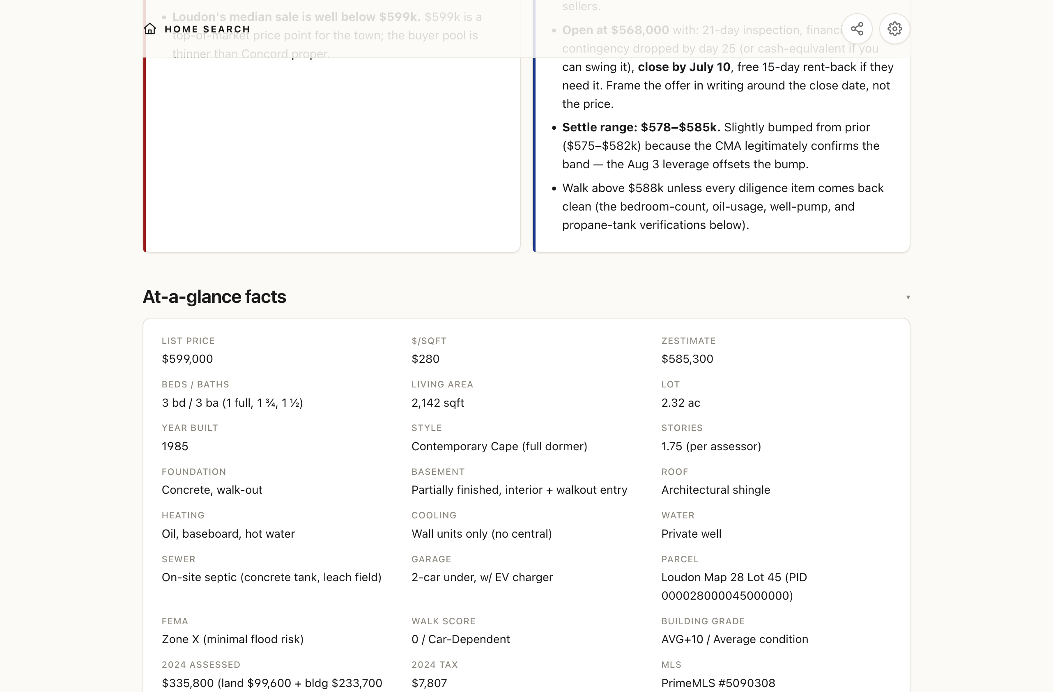Click the walk score value 0 / Car-Dependent
Screen dimensions: 1053x692
pyautogui.click(x=460, y=639)
